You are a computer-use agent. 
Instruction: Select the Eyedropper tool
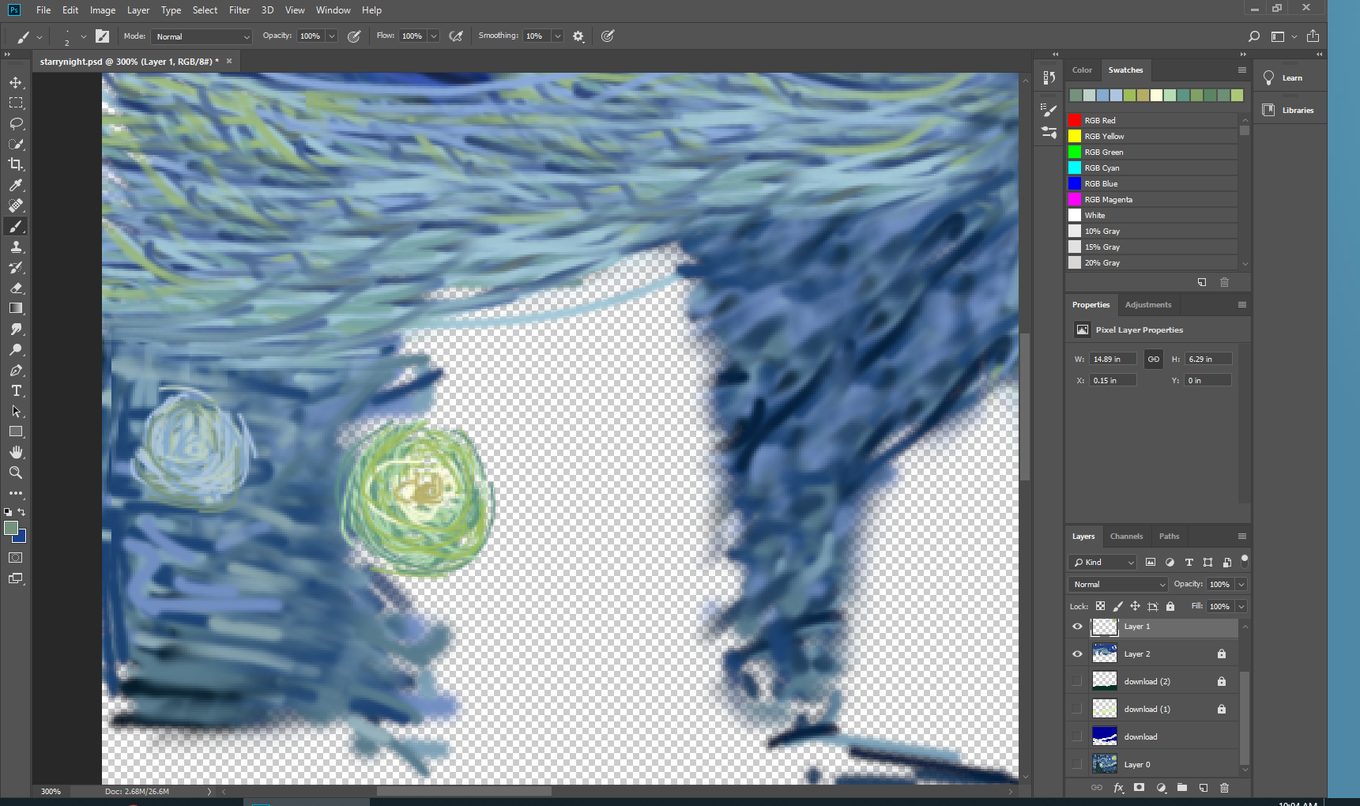point(16,185)
